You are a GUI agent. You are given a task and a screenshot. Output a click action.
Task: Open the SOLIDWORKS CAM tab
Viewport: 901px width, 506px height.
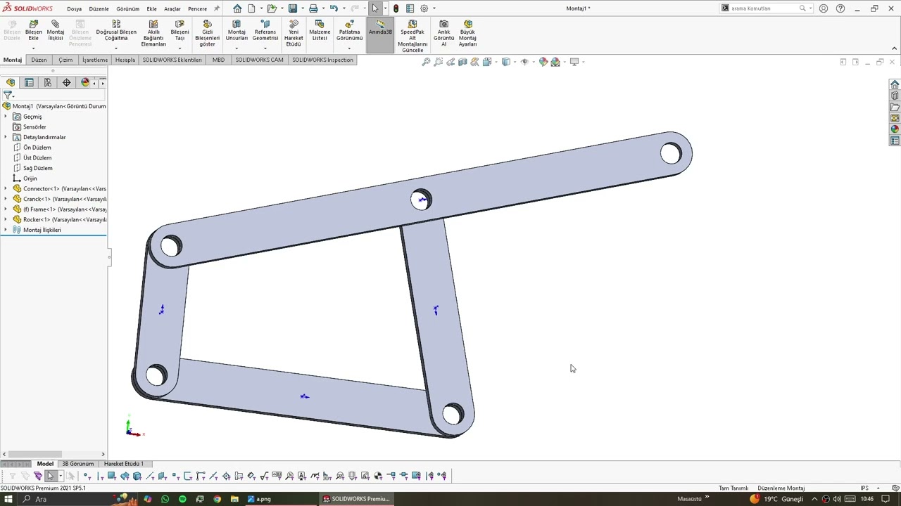[x=259, y=60]
